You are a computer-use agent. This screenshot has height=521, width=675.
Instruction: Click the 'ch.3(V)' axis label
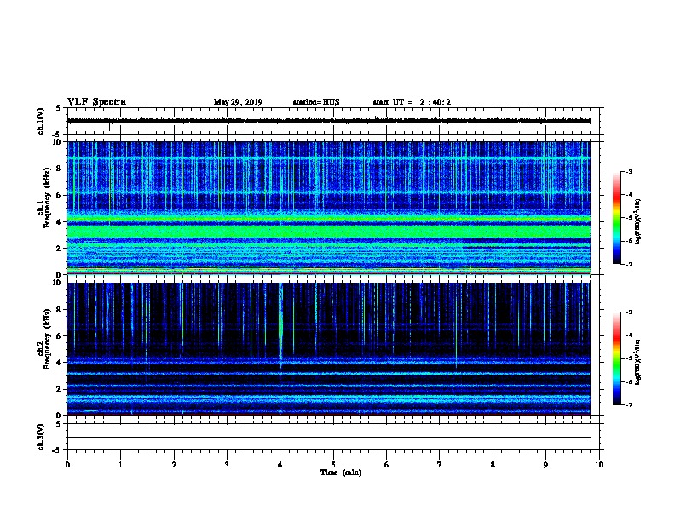click(40, 437)
